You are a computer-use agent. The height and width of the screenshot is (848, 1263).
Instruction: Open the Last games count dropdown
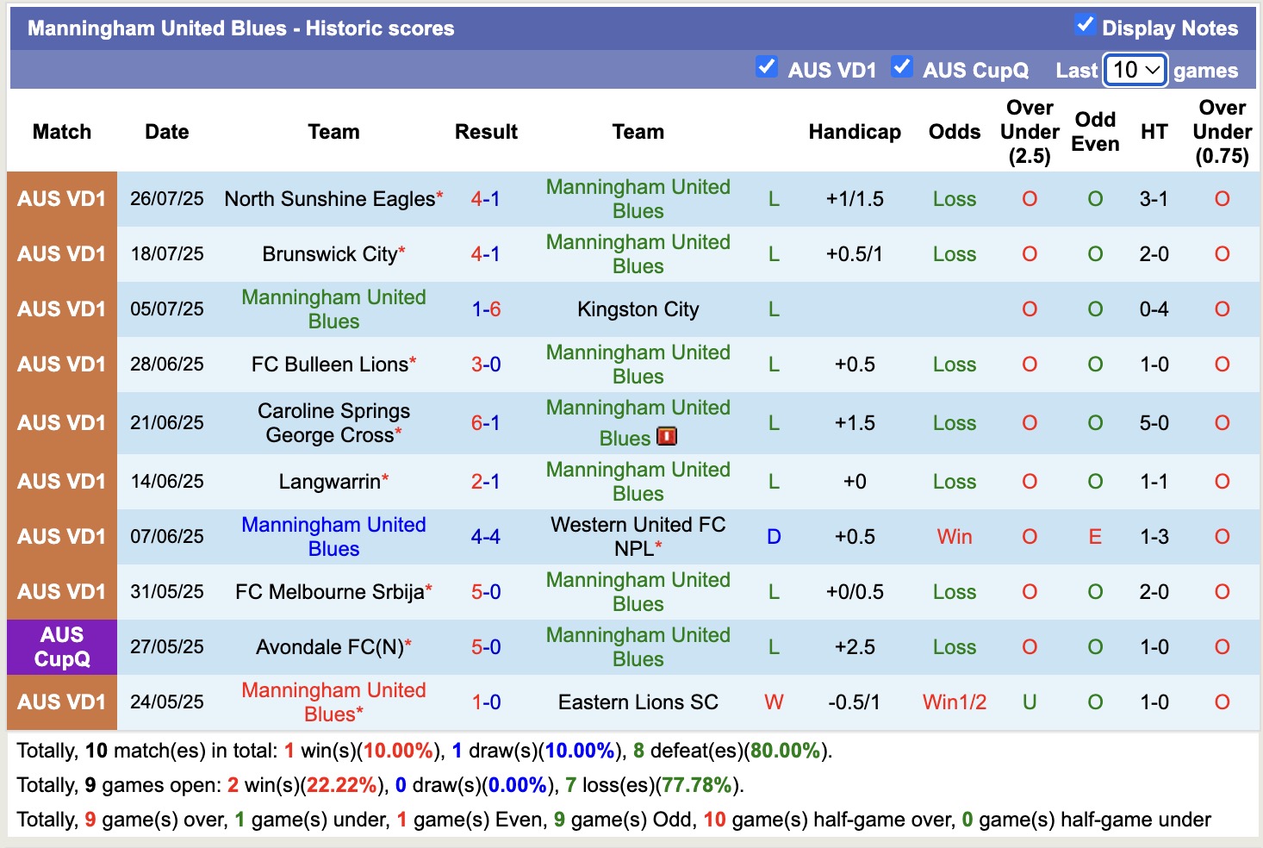(x=1134, y=70)
